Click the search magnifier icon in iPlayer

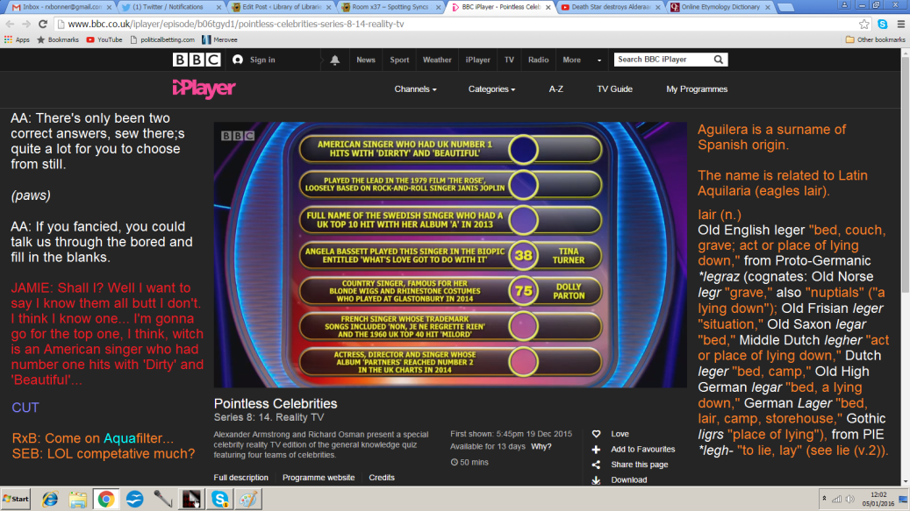[718, 60]
